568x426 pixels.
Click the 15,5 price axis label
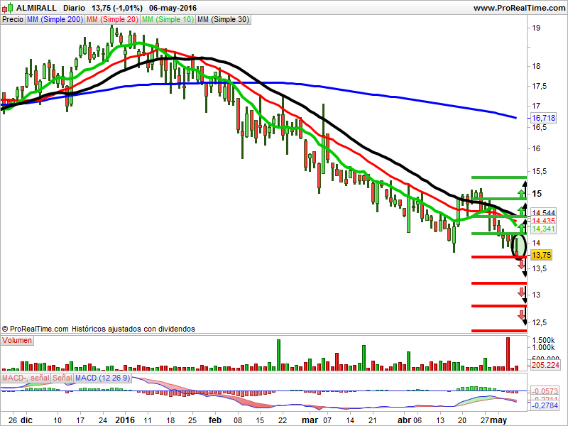[539, 171]
